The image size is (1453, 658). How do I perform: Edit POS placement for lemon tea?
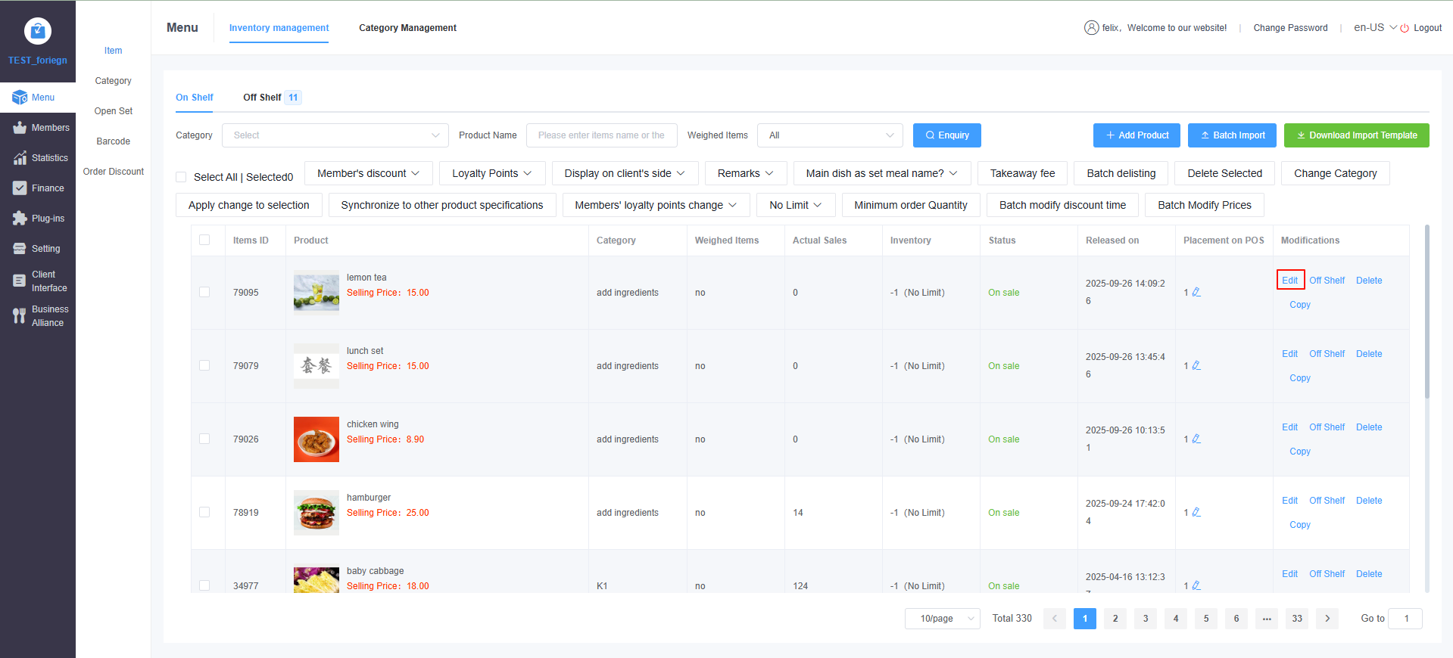[x=1196, y=292]
